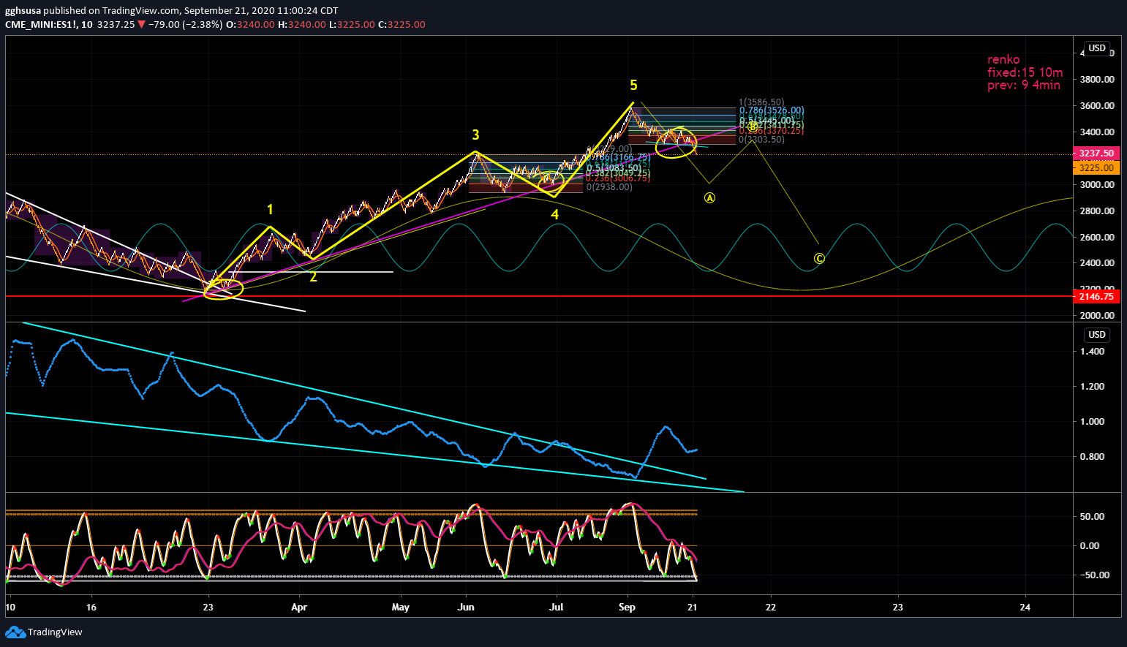This screenshot has width=1127, height=647.
Task: Click the pink 'renko' annotation text
Action: [x=1003, y=60]
